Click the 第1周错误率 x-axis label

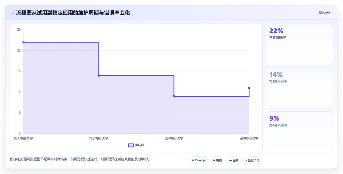(x=24, y=138)
